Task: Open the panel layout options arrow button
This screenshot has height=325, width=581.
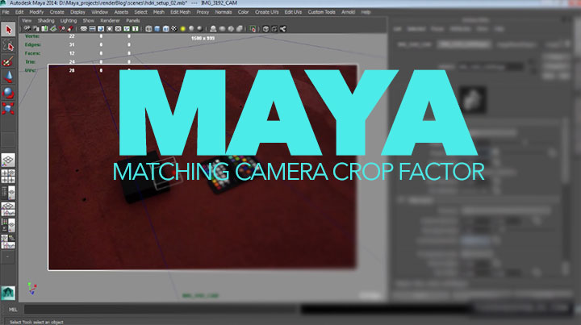Action: (x=8, y=256)
